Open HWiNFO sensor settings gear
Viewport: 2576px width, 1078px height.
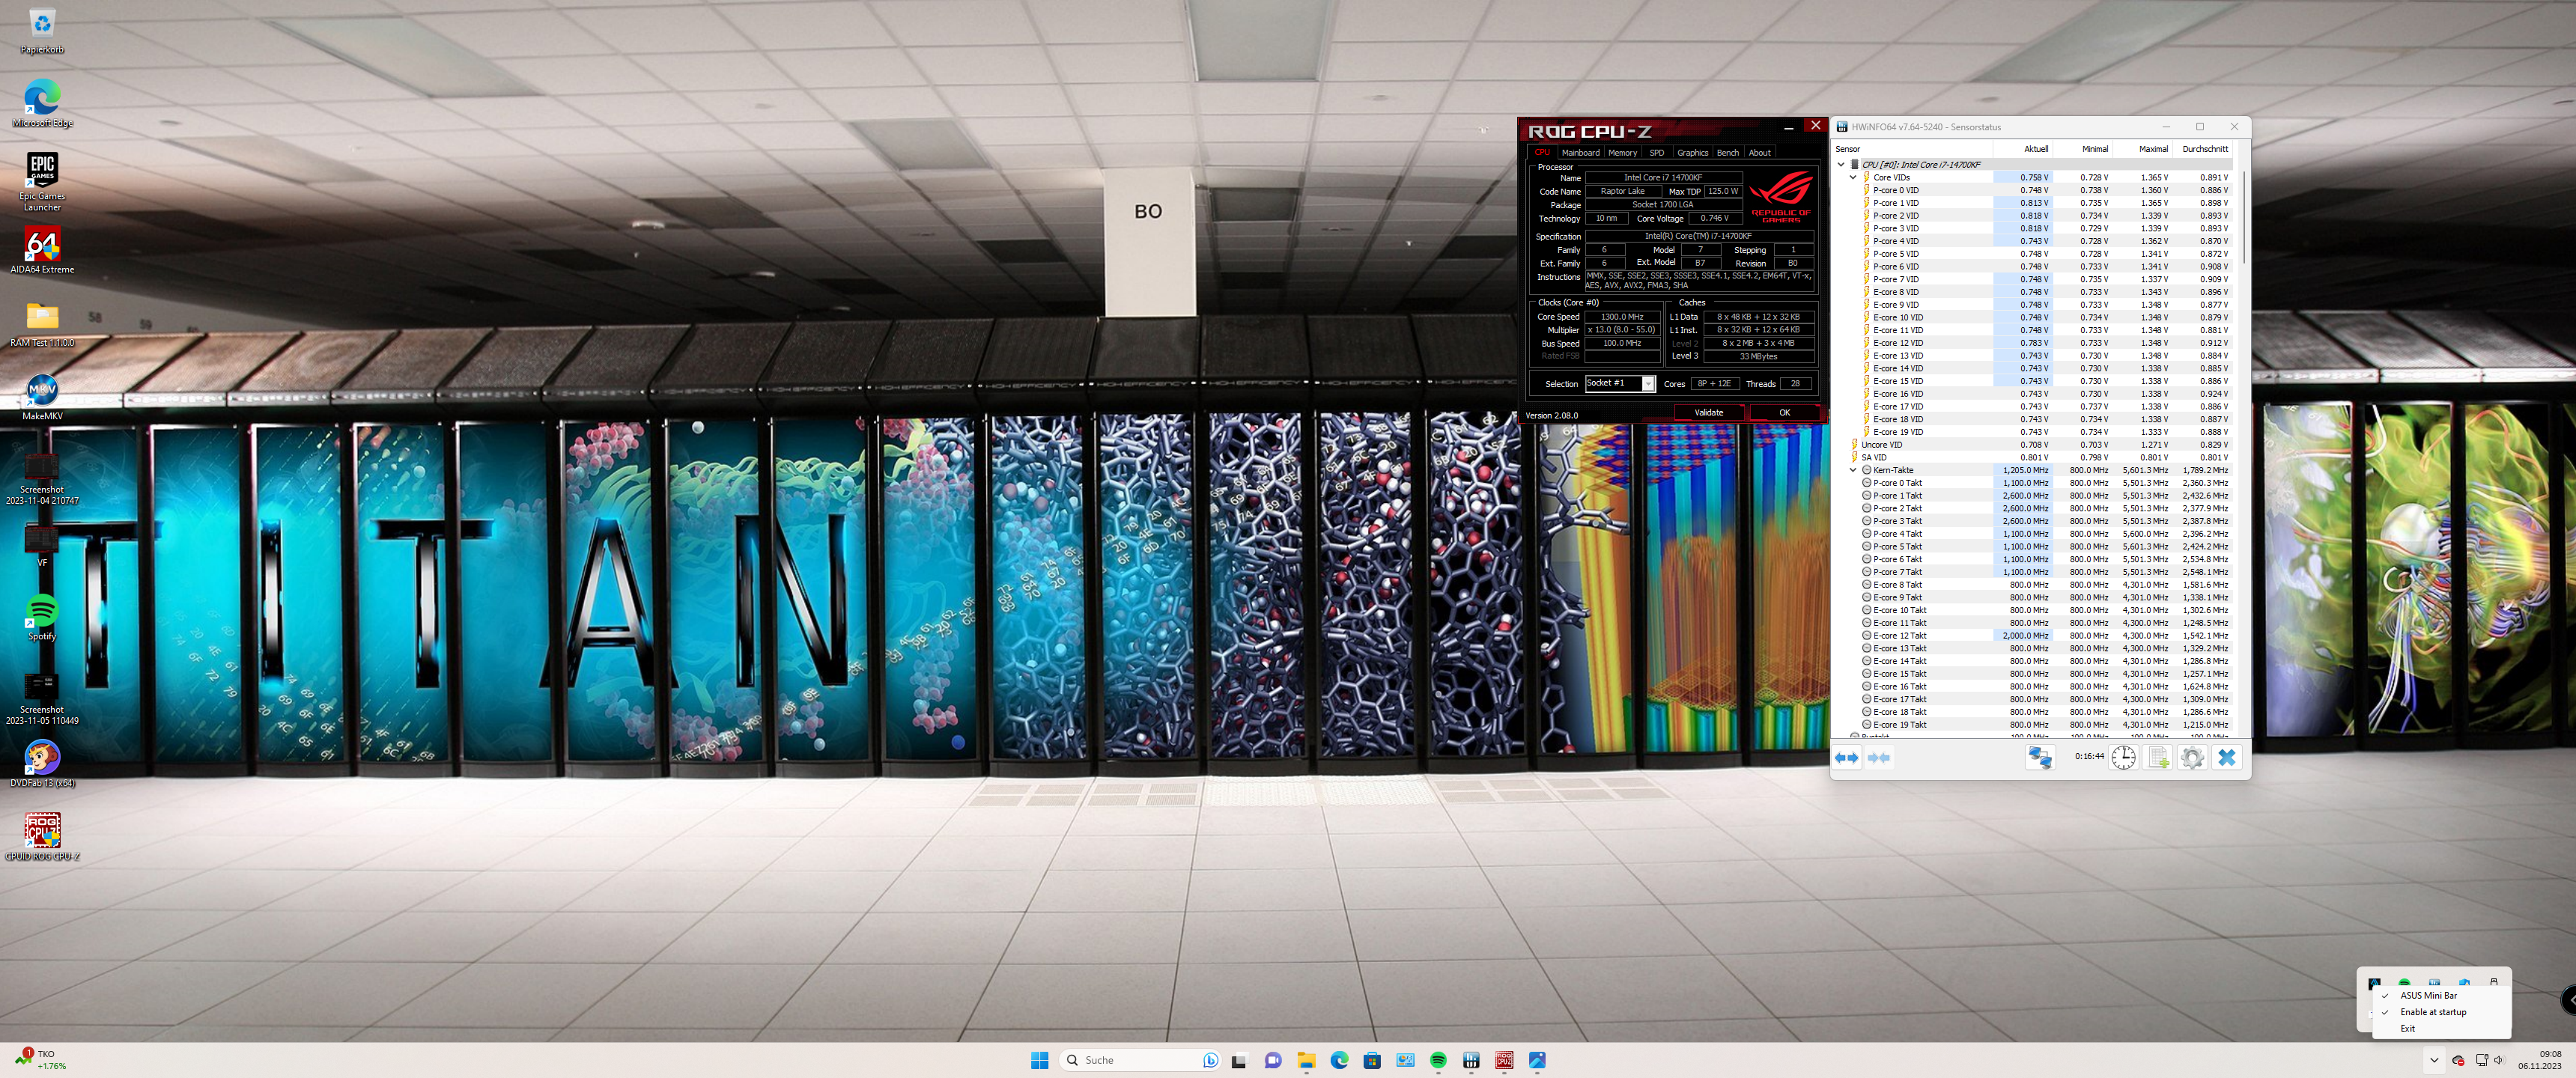2192,758
